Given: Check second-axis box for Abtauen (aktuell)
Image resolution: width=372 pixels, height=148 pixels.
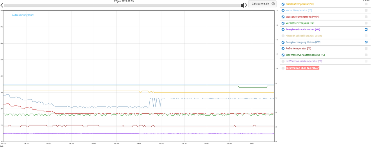Looking at the screenshot, I should (x=366, y=36).
